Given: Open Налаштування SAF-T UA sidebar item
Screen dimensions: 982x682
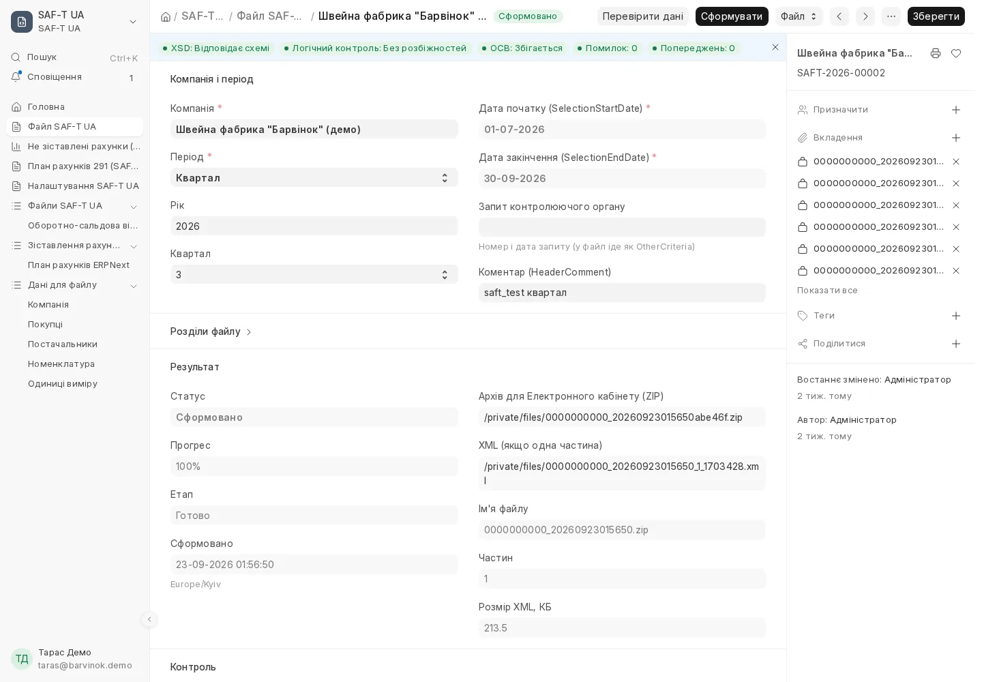Looking at the screenshot, I should click(x=75, y=186).
